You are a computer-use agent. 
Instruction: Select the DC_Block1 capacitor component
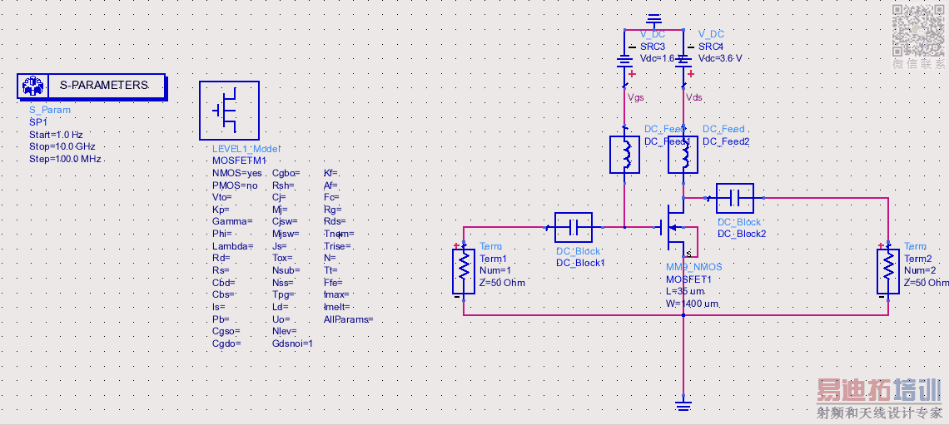point(574,227)
